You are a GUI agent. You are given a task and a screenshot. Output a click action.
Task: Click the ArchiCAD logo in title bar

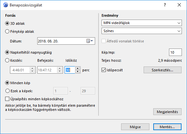(5, 5)
